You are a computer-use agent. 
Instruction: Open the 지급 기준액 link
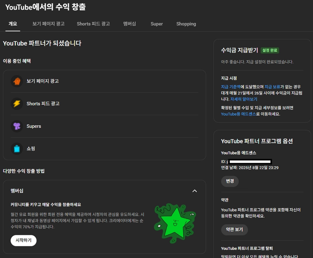(230, 87)
